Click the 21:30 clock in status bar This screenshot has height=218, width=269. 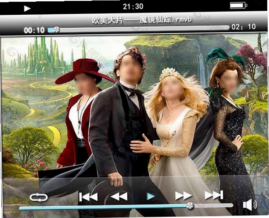coord(133,7)
